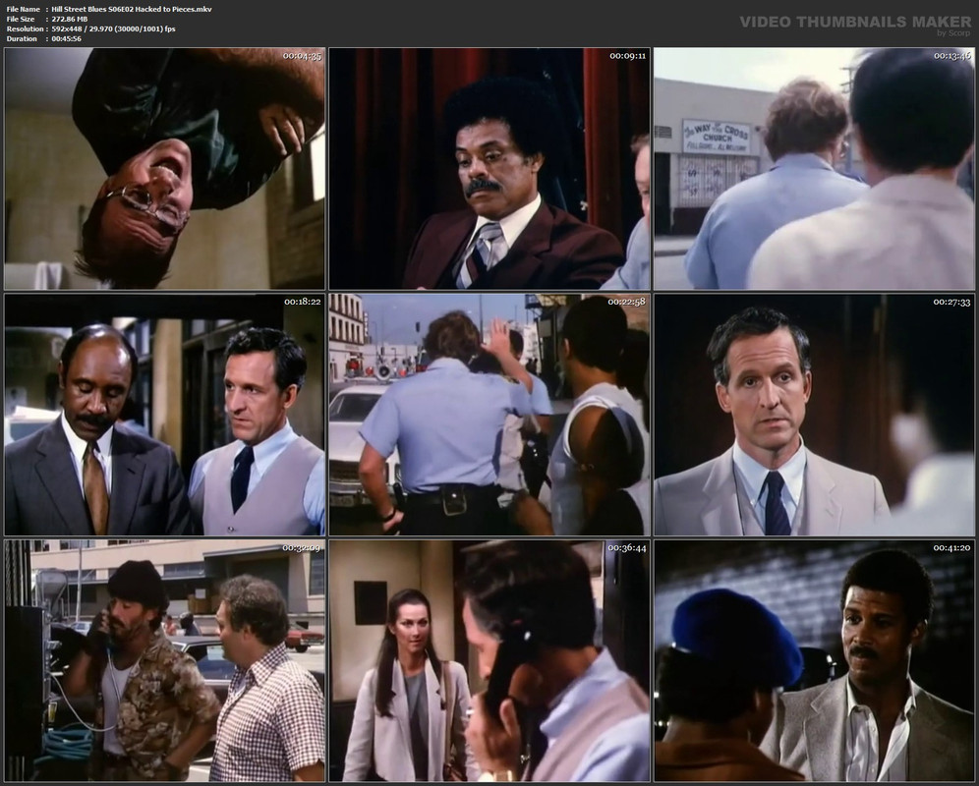The width and height of the screenshot is (979, 786).
Task: Click the 'File Size' label
Action: (21, 20)
